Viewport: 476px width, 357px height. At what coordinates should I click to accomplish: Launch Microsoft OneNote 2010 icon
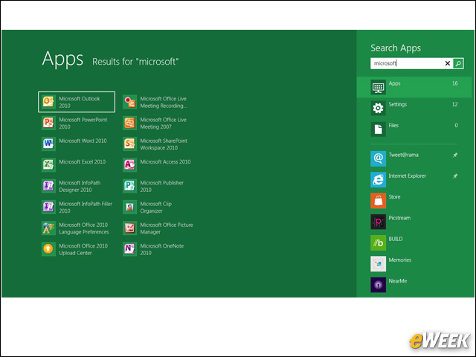tap(129, 249)
